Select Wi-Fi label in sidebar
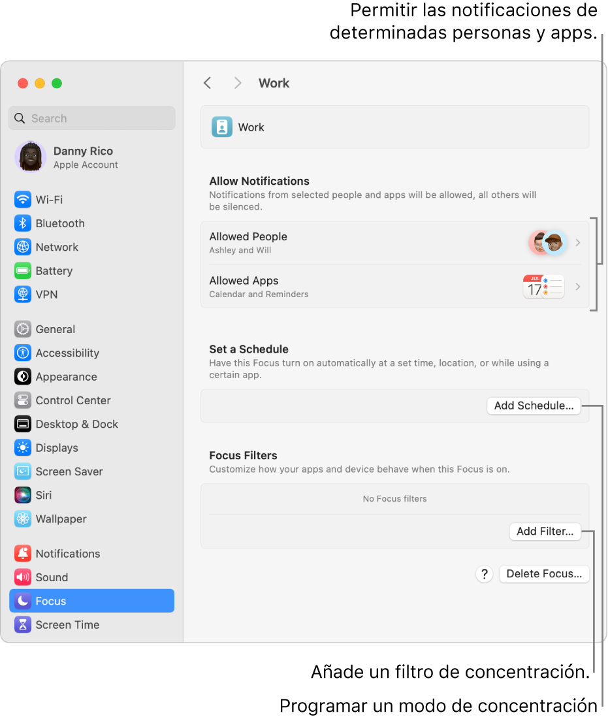608x719 pixels. coord(49,200)
